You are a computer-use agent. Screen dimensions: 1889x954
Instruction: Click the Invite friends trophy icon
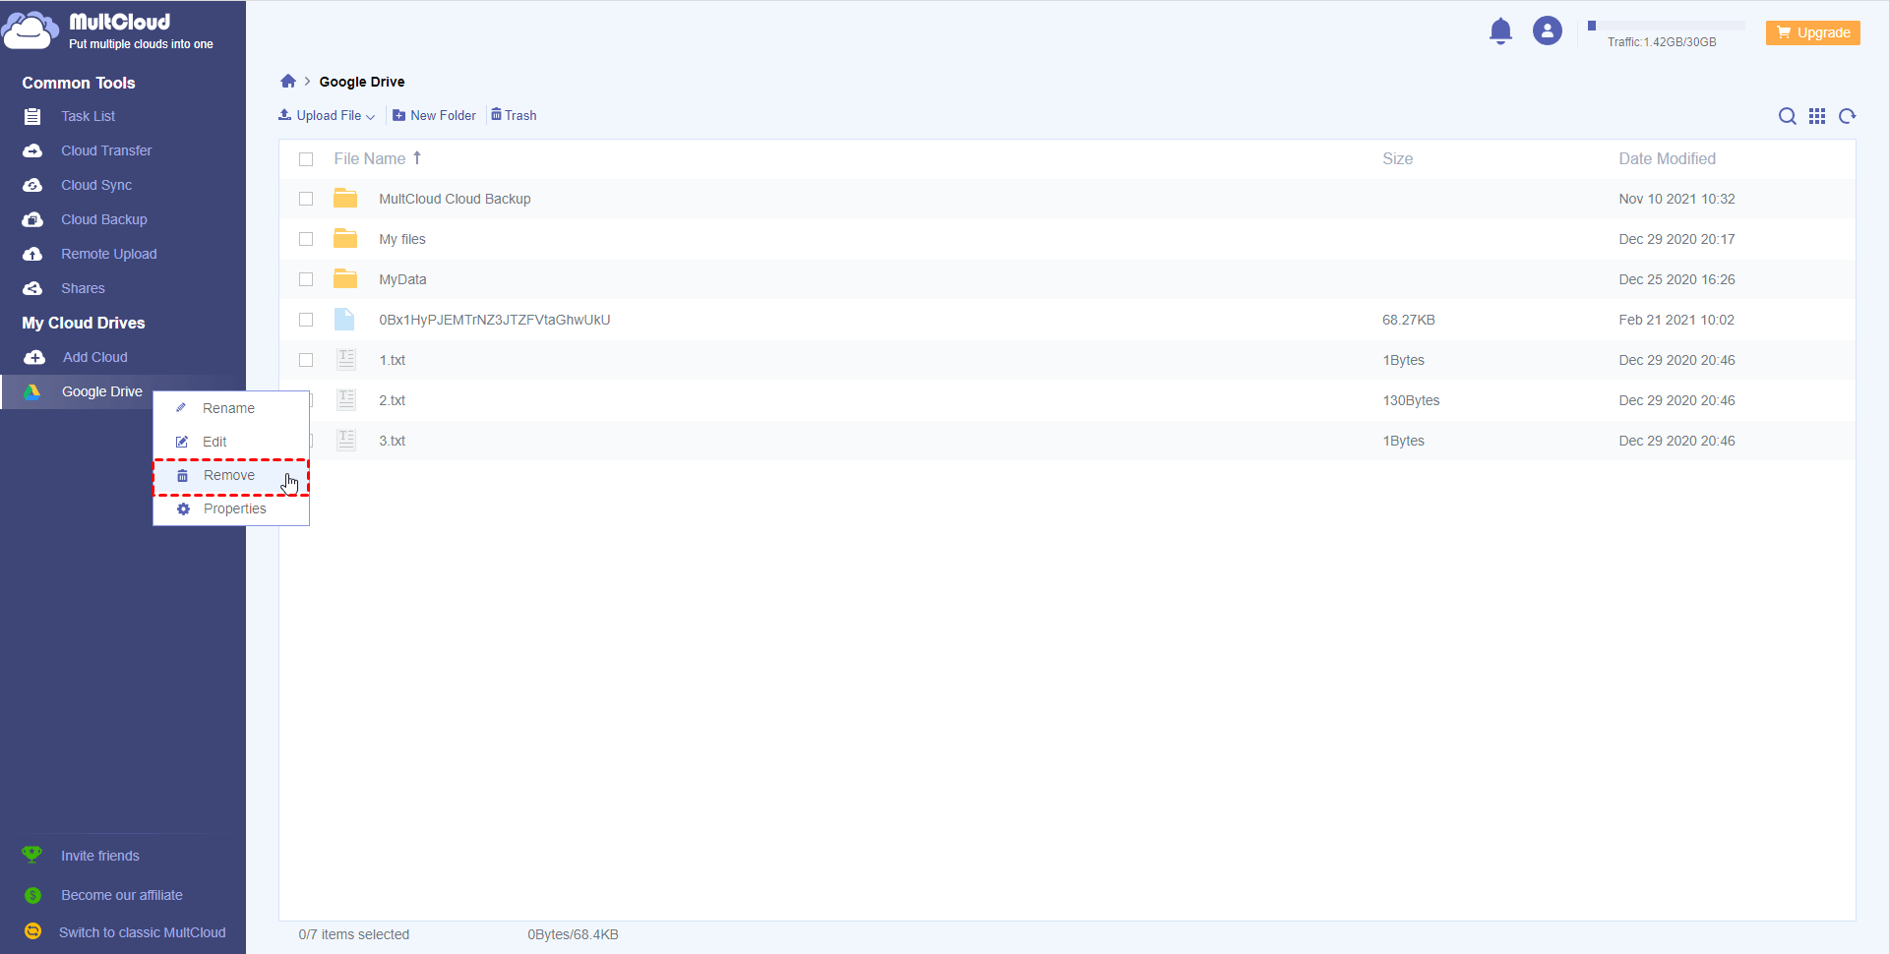(x=32, y=855)
